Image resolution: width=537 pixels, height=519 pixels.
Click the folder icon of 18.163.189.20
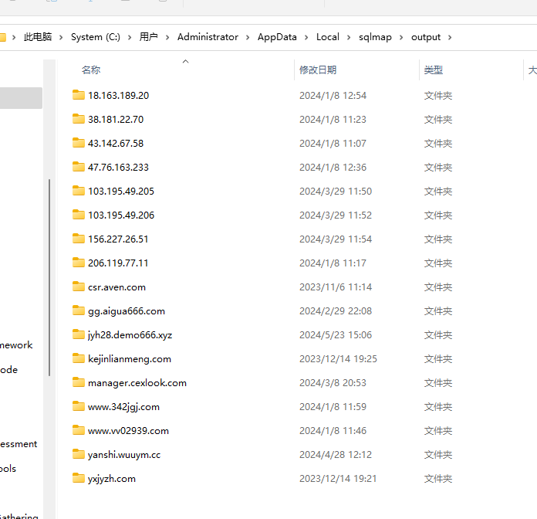tap(79, 95)
